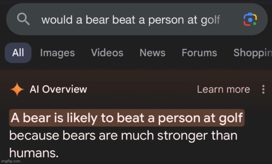Image resolution: width=272 pixels, height=164 pixels.
Task: Click the search query text field
Action: coord(131,20)
